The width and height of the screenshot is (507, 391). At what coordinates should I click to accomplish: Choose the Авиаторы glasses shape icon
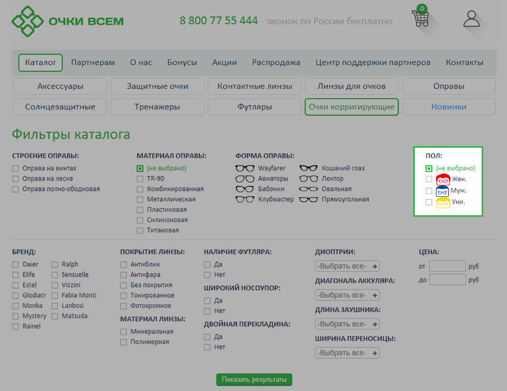point(245,179)
